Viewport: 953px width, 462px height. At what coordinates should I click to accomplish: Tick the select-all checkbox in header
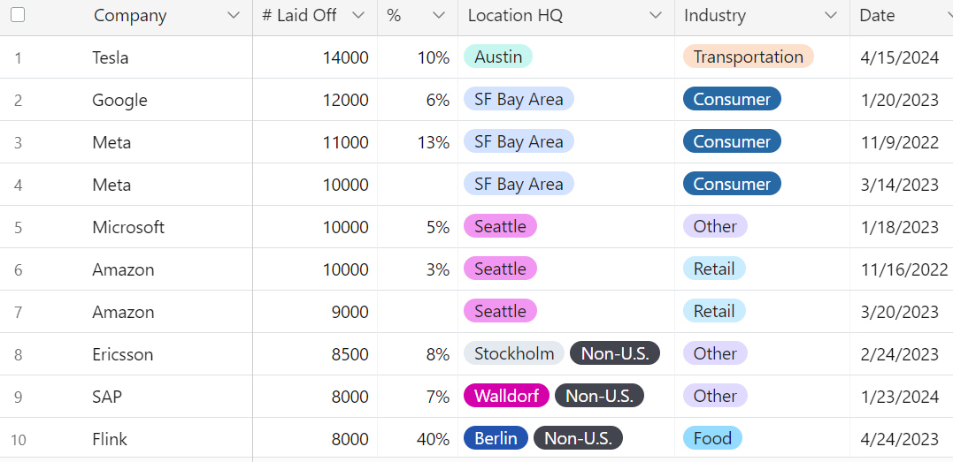(18, 15)
